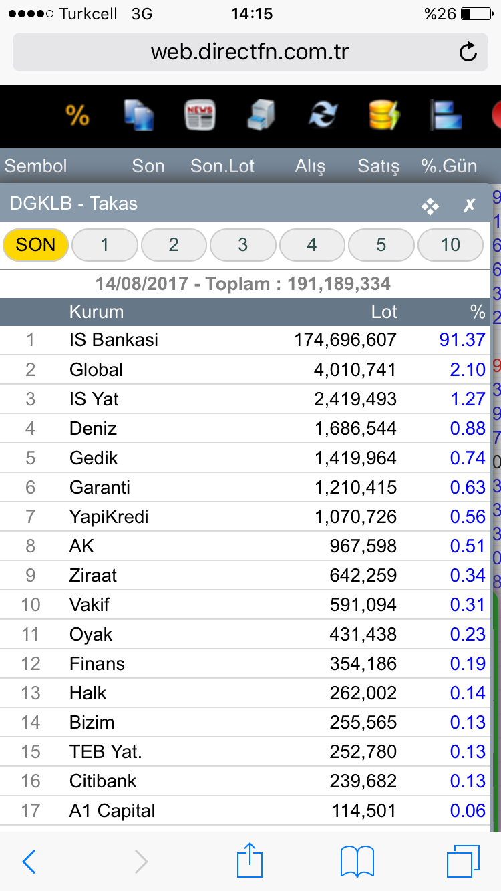
Task: Click lot value 114,501
Action: pos(363,810)
